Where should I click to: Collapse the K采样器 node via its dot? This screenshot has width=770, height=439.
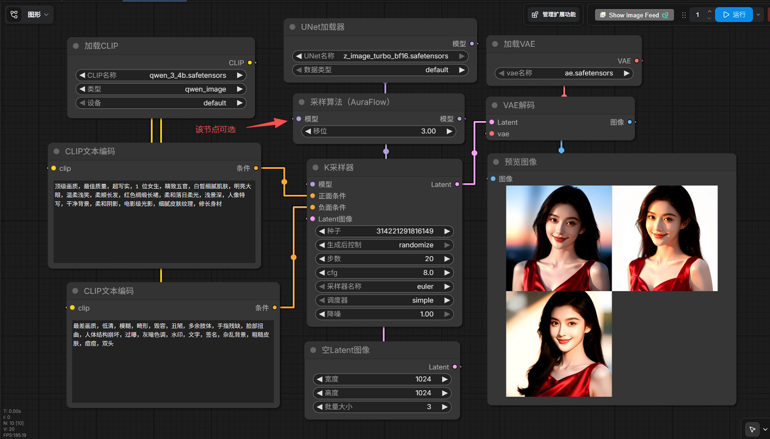pyautogui.click(x=315, y=167)
